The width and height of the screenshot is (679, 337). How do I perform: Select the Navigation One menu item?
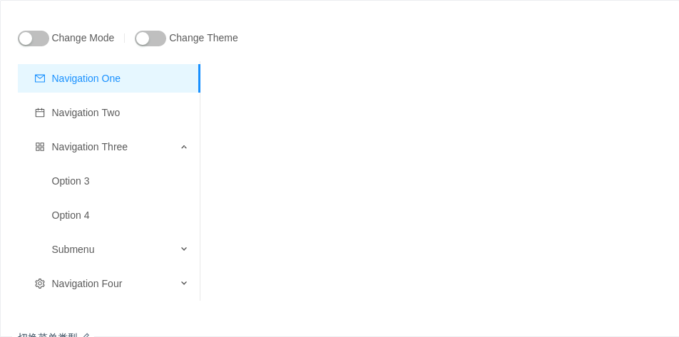(x=108, y=78)
